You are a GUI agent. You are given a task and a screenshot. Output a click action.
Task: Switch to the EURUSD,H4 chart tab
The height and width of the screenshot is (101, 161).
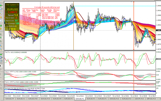pos(10,99)
